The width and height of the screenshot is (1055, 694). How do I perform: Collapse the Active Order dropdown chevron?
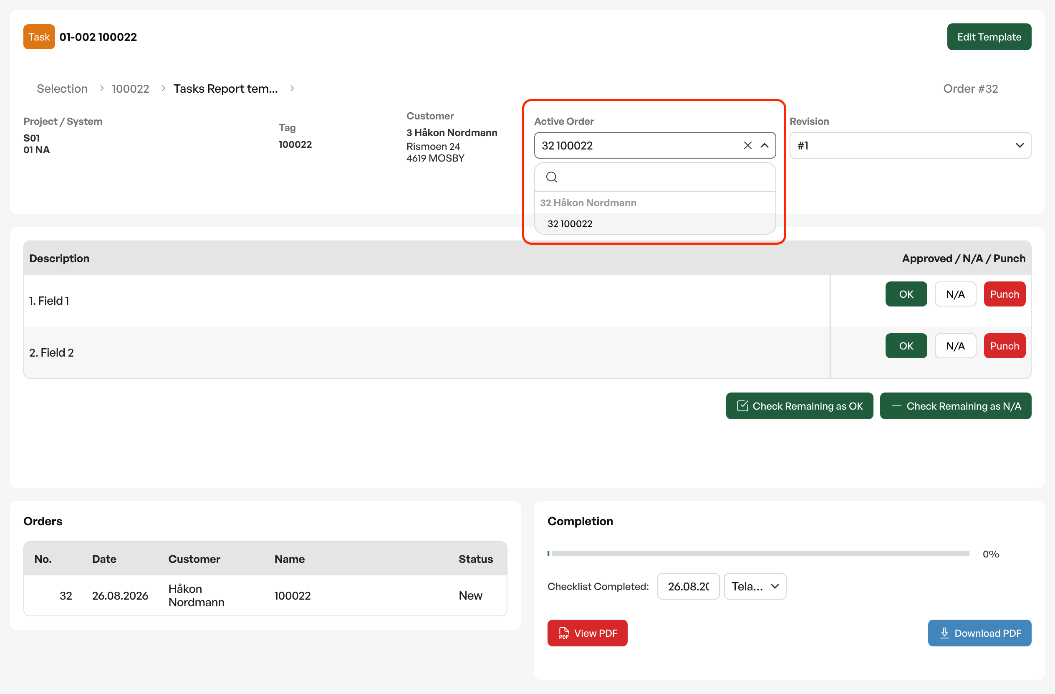tap(764, 145)
